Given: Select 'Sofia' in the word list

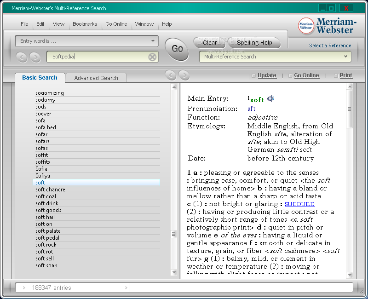Looking at the screenshot, I should [97, 169].
